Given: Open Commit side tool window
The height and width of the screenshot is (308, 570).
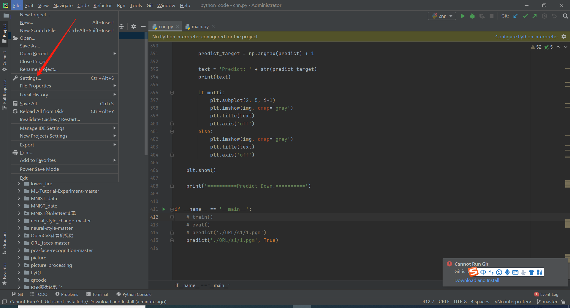Looking at the screenshot, I should coord(4,61).
